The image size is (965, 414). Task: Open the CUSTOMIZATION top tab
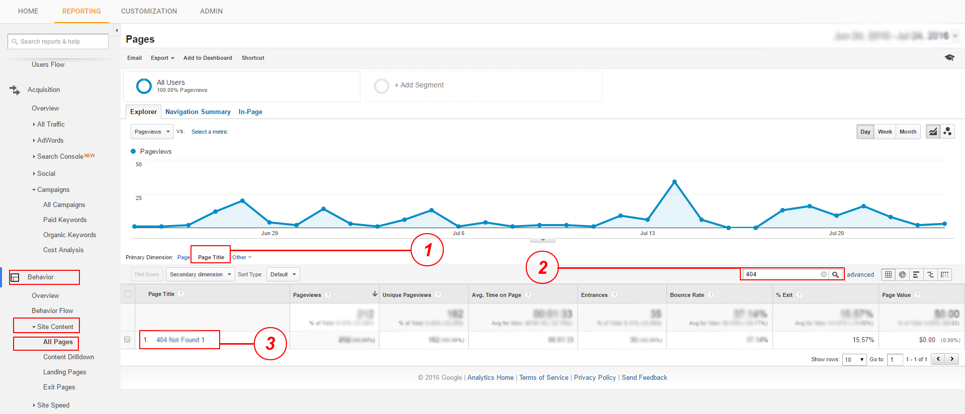[x=149, y=11]
